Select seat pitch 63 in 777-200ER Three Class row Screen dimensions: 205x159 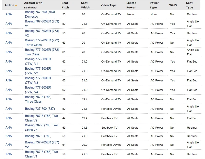[64, 43]
